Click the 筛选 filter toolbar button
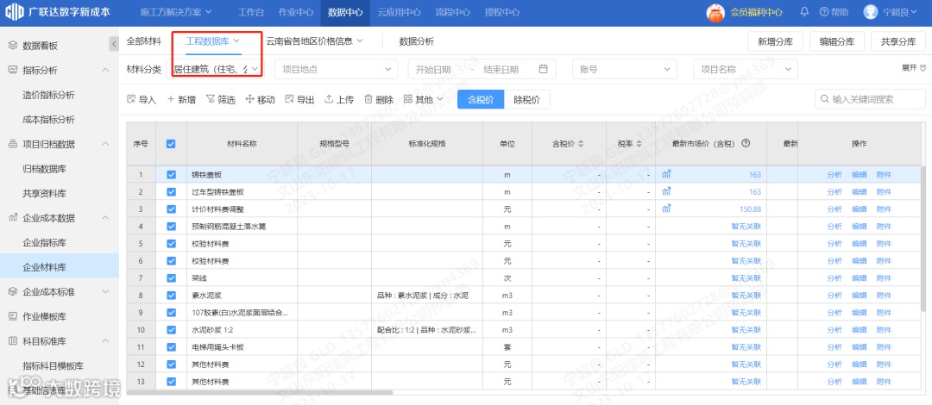Image resolution: width=932 pixels, height=405 pixels. tap(221, 100)
